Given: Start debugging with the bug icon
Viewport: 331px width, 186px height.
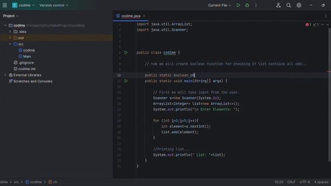Looking at the screenshot, I should [247, 5].
